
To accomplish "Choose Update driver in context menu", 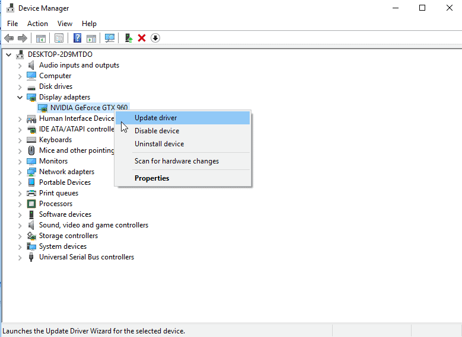I will (x=183, y=118).
